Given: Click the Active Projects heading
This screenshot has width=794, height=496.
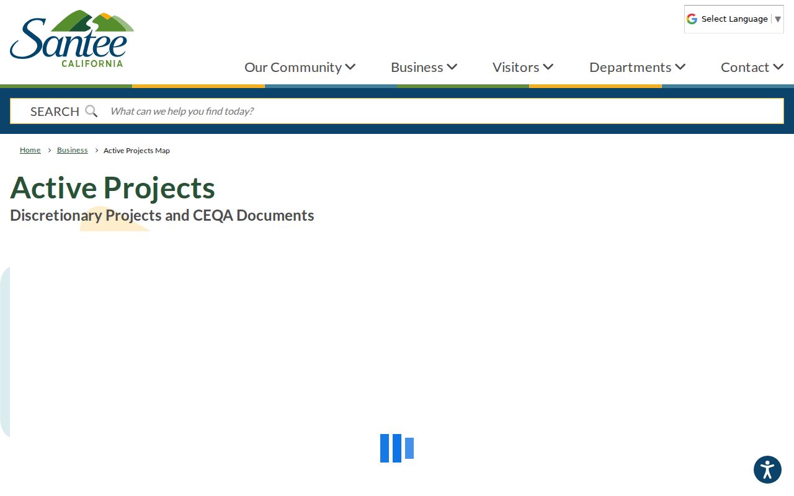Looking at the screenshot, I should point(112,188).
